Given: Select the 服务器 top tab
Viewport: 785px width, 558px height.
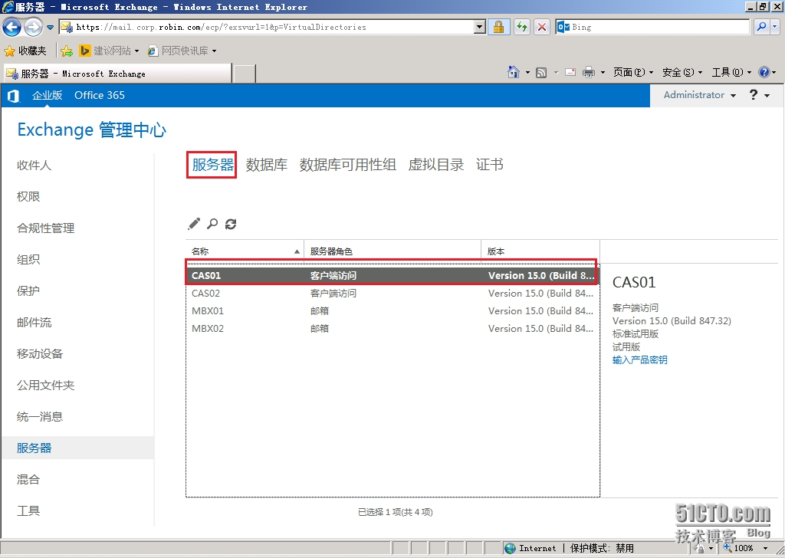Looking at the screenshot, I should click(x=213, y=165).
